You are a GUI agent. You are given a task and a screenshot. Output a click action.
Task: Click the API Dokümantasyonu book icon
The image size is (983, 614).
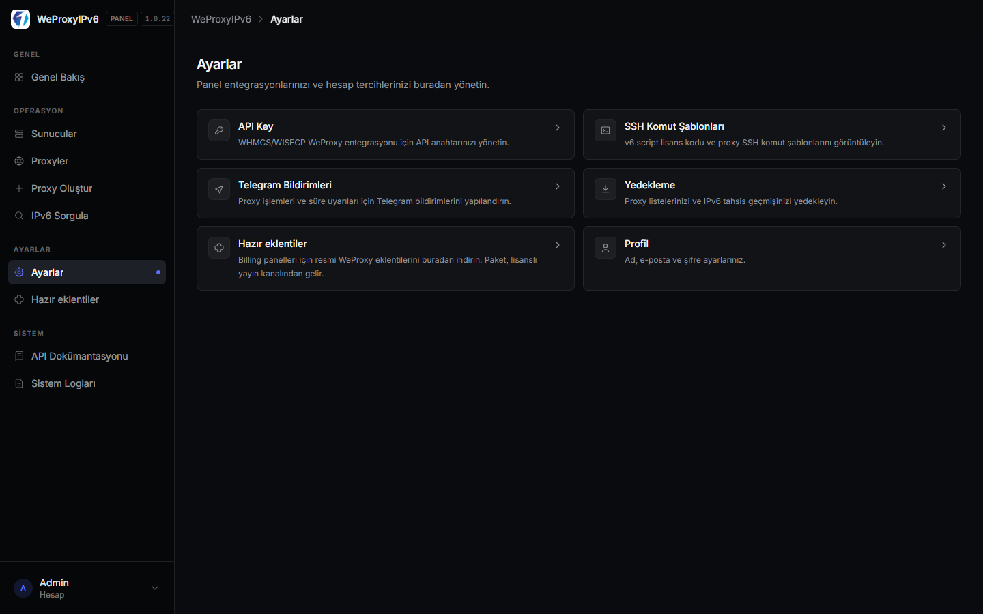point(19,356)
